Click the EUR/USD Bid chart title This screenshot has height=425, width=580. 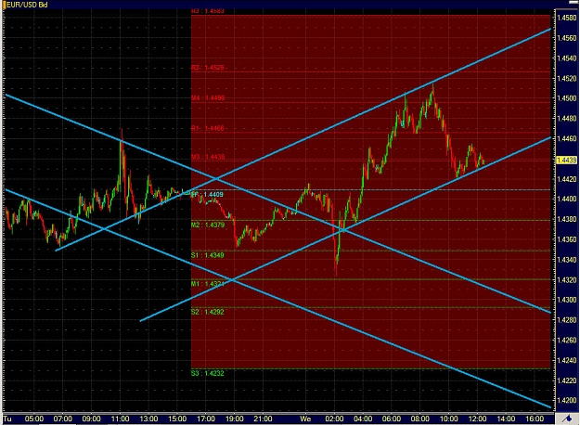[27, 5]
